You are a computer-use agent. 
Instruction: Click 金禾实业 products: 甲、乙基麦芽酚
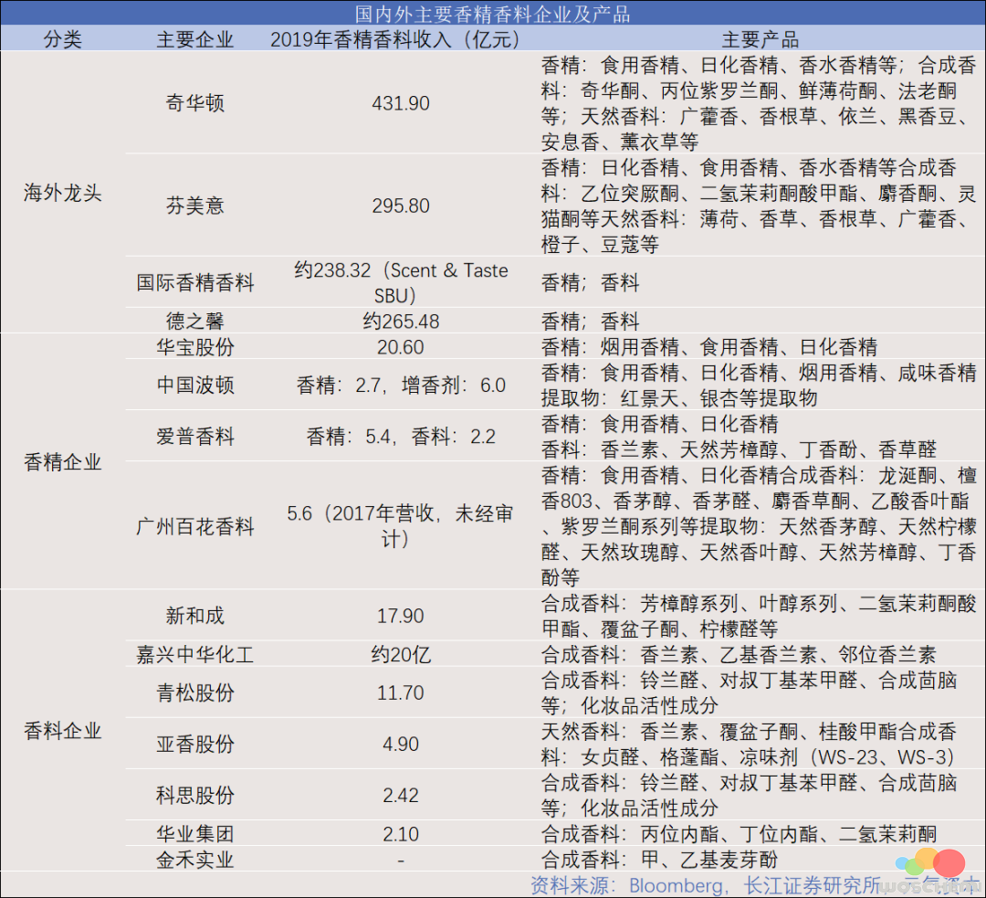660,860
